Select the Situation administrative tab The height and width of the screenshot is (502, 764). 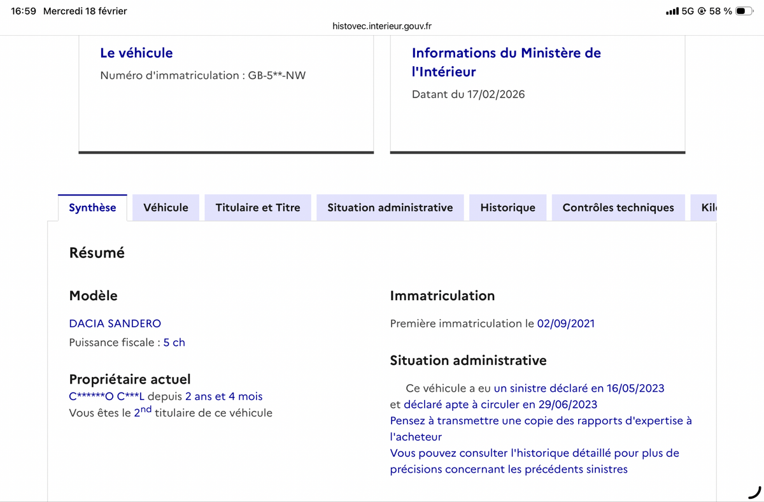390,208
